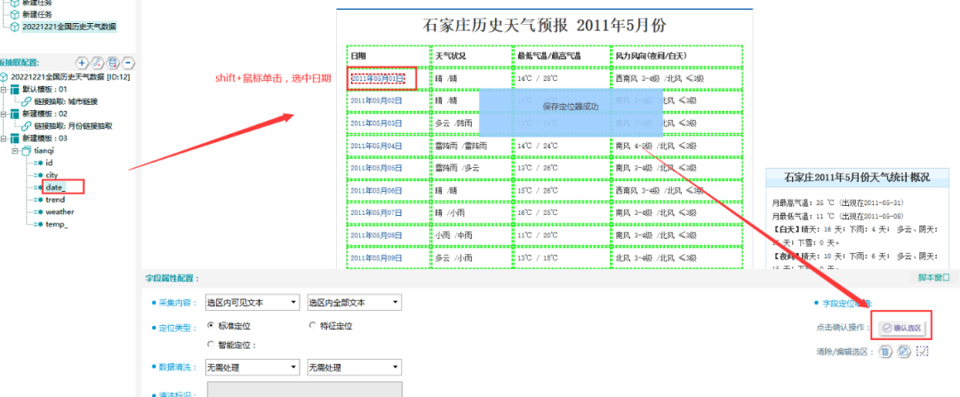The height and width of the screenshot is (397, 960).
Task: Open the first 无需处理 data cleaning dropdown
Action: (x=252, y=367)
